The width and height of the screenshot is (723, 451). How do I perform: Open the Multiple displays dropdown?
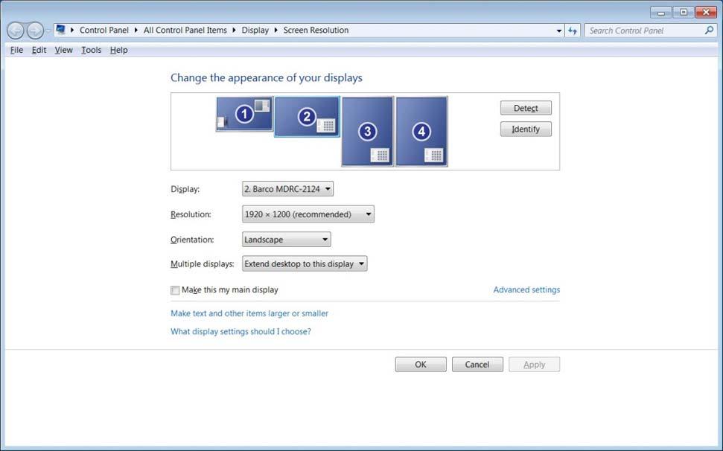(305, 264)
